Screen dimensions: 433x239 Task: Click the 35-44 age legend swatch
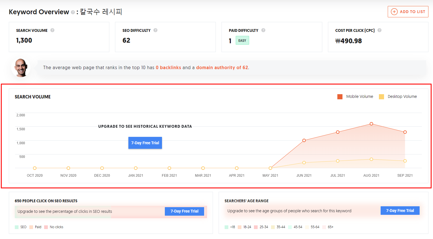pyautogui.click(x=273, y=227)
